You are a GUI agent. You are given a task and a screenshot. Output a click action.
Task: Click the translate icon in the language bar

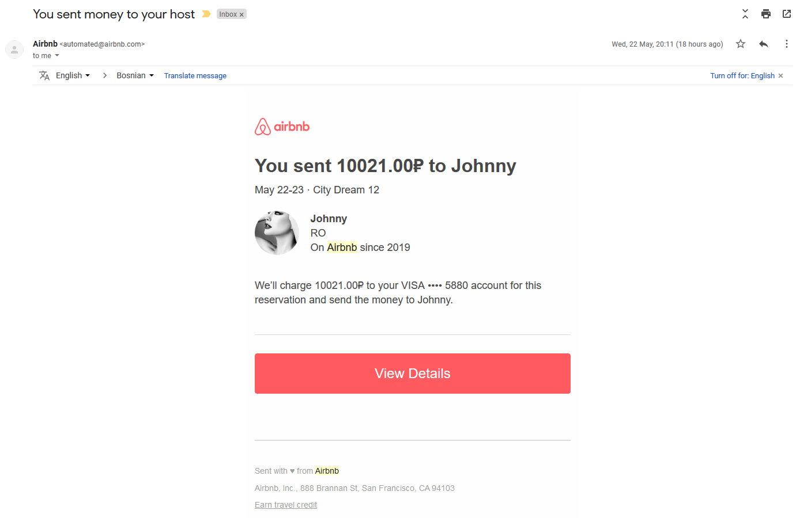[x=44, y=75]
